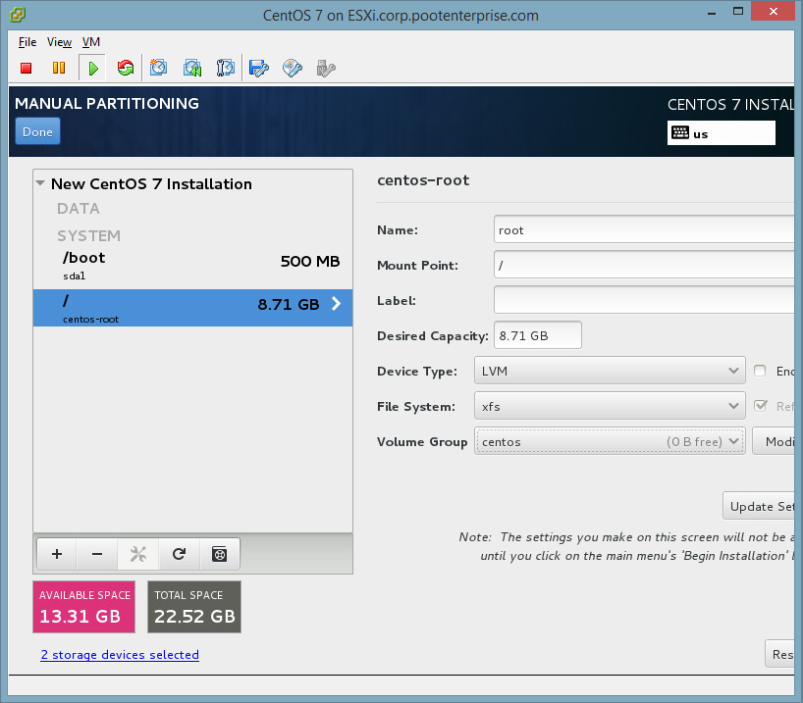Click the red Power Off stop icon
The width and height of the screenshot is (803, 703).
pos(27,68)
